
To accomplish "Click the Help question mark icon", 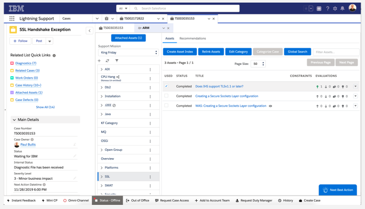I will (x=327, y=9).
